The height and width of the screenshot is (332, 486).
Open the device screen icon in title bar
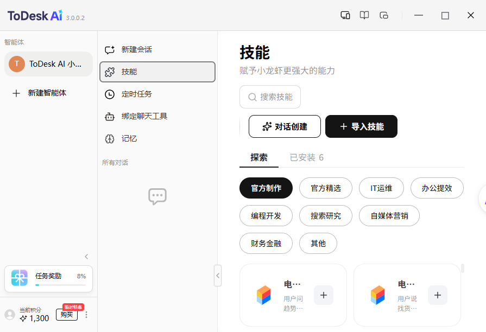[345, 15]
